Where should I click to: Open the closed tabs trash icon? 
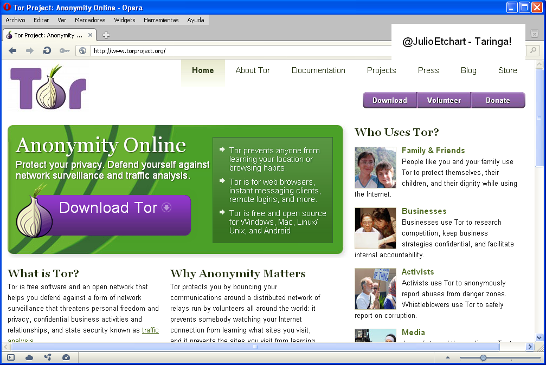pos(535,34)
